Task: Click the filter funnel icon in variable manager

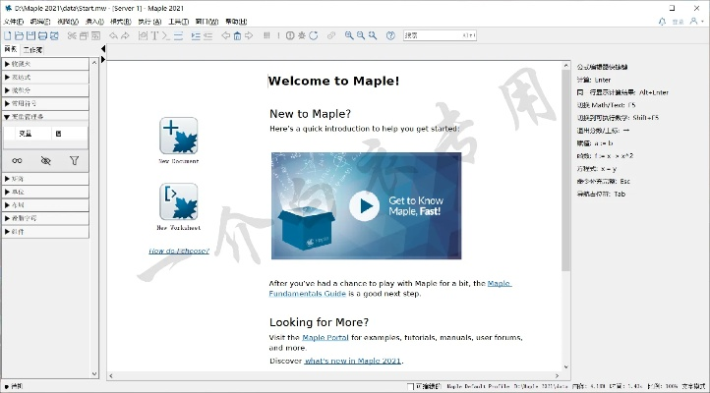Action: click(x=74, y=160)
